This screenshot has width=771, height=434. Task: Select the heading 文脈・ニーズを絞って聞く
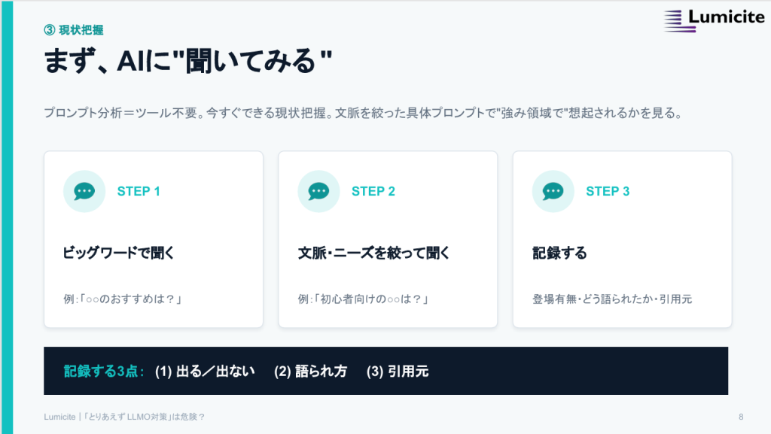click(x=373, y=253)
